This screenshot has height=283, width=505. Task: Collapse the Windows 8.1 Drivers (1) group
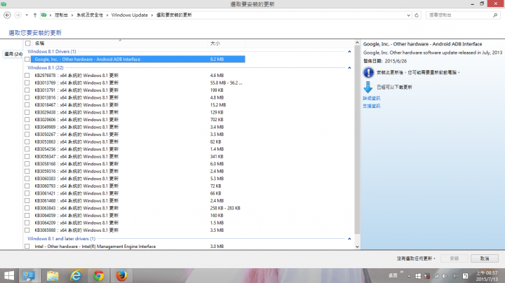(349, 51)
